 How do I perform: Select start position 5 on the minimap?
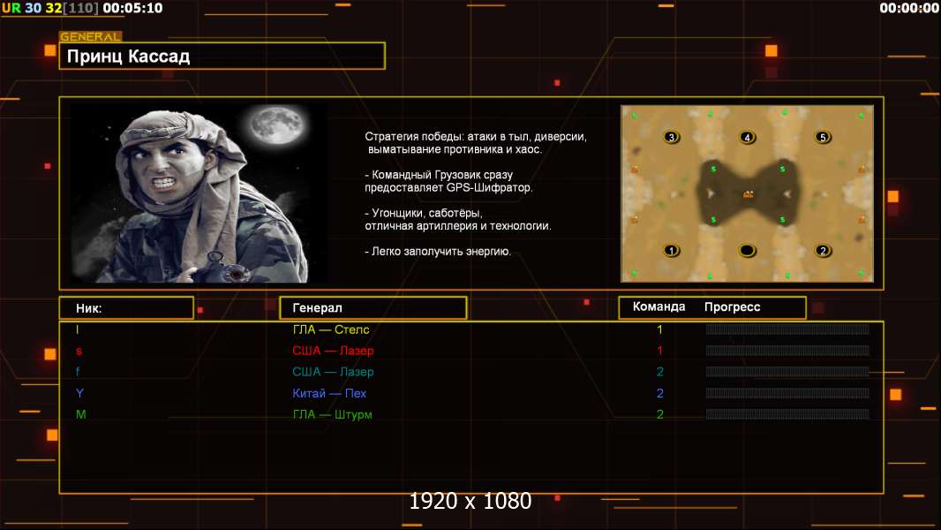coord(823,137)
